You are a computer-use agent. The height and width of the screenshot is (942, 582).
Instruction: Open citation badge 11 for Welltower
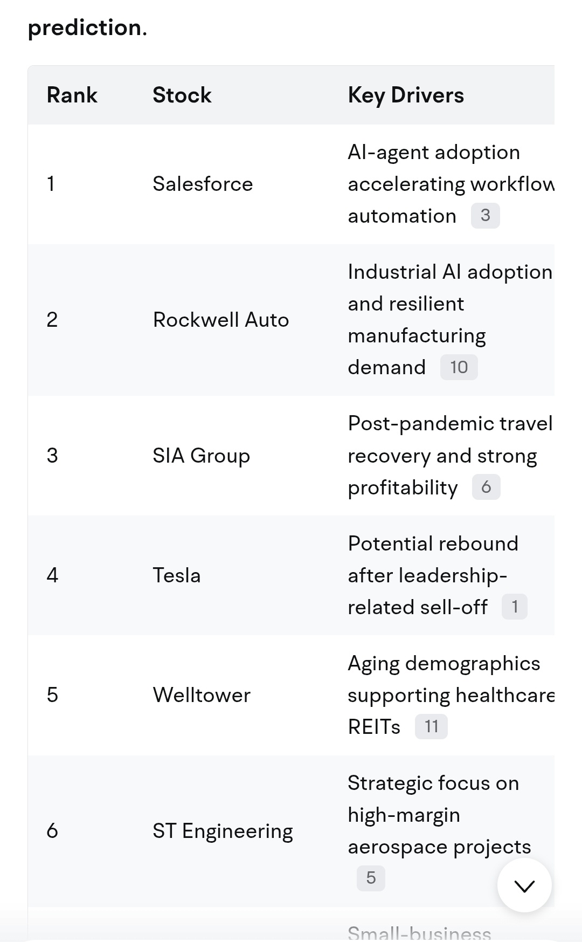click(x=431, y=726)
